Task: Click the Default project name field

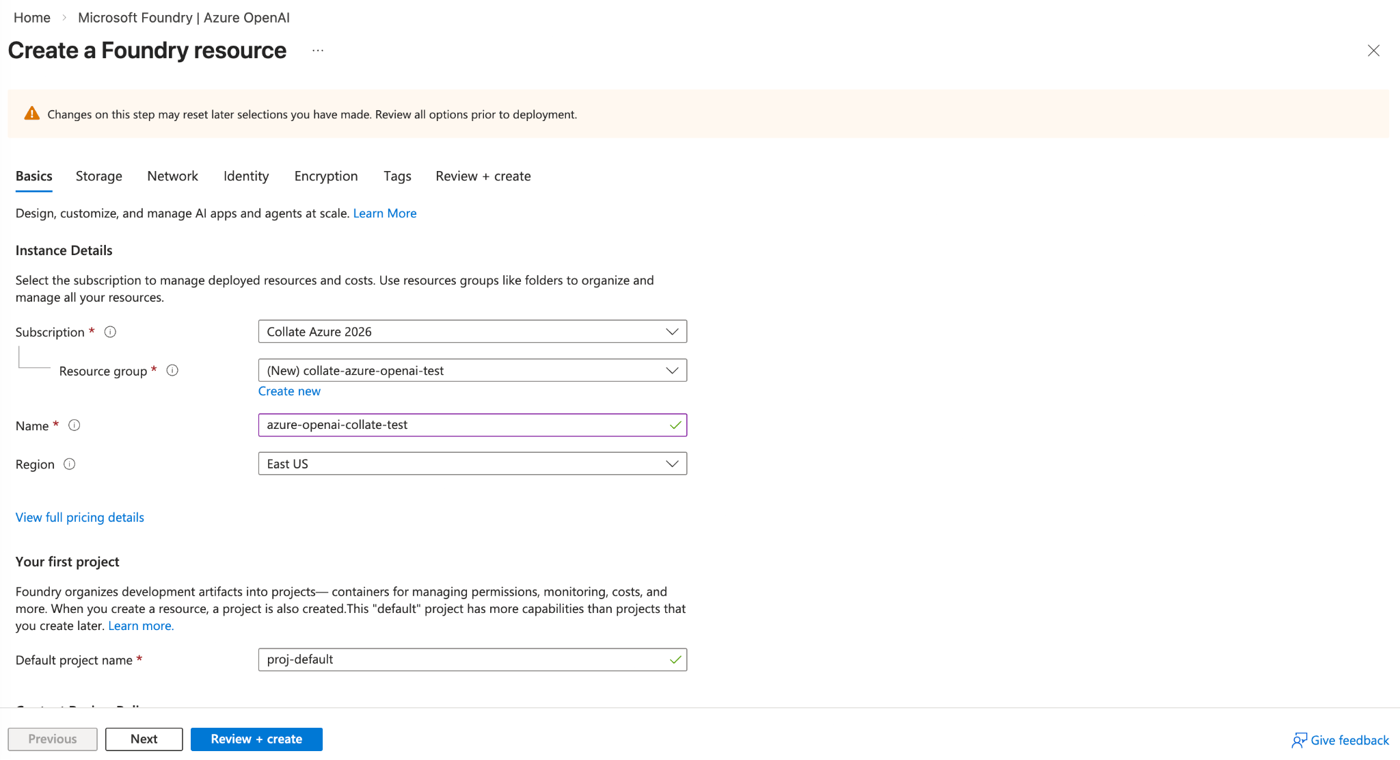Action: 472,659
